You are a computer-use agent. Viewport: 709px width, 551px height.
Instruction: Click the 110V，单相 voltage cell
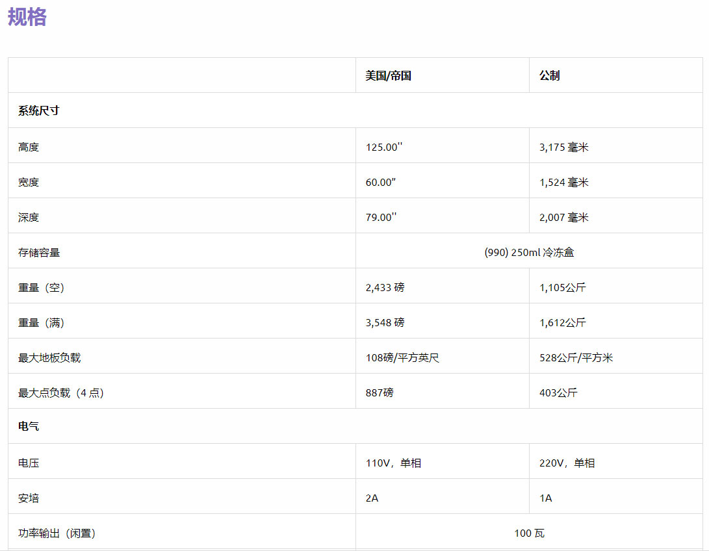[393, 463]
